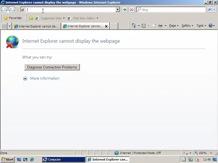Click the "Done" status bar text

point(4,153)
